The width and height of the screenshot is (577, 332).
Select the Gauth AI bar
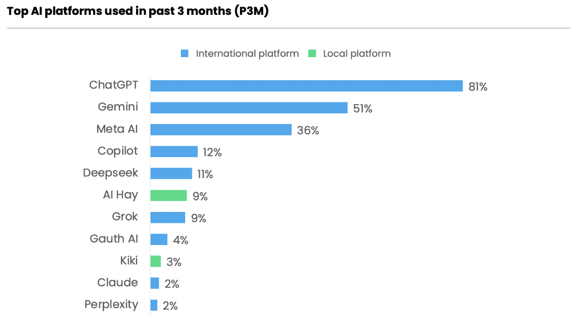(x=159, y=239)
